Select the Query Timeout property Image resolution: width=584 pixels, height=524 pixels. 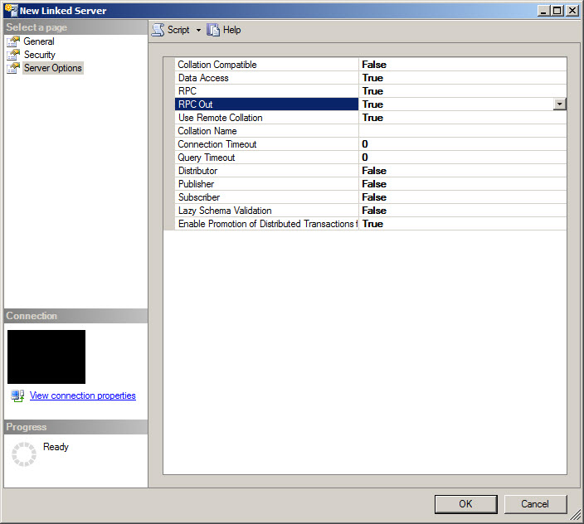pos(266,158)
